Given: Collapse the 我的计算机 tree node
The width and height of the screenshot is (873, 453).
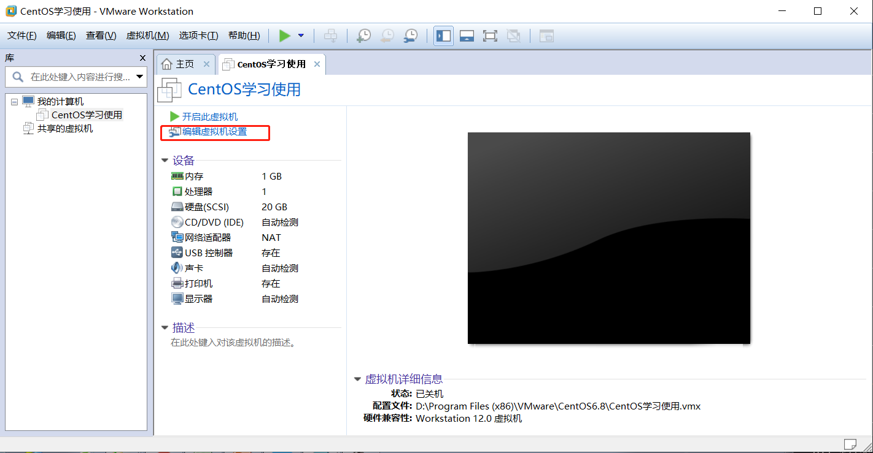Looking at the screenshot, I should (14, 102).
